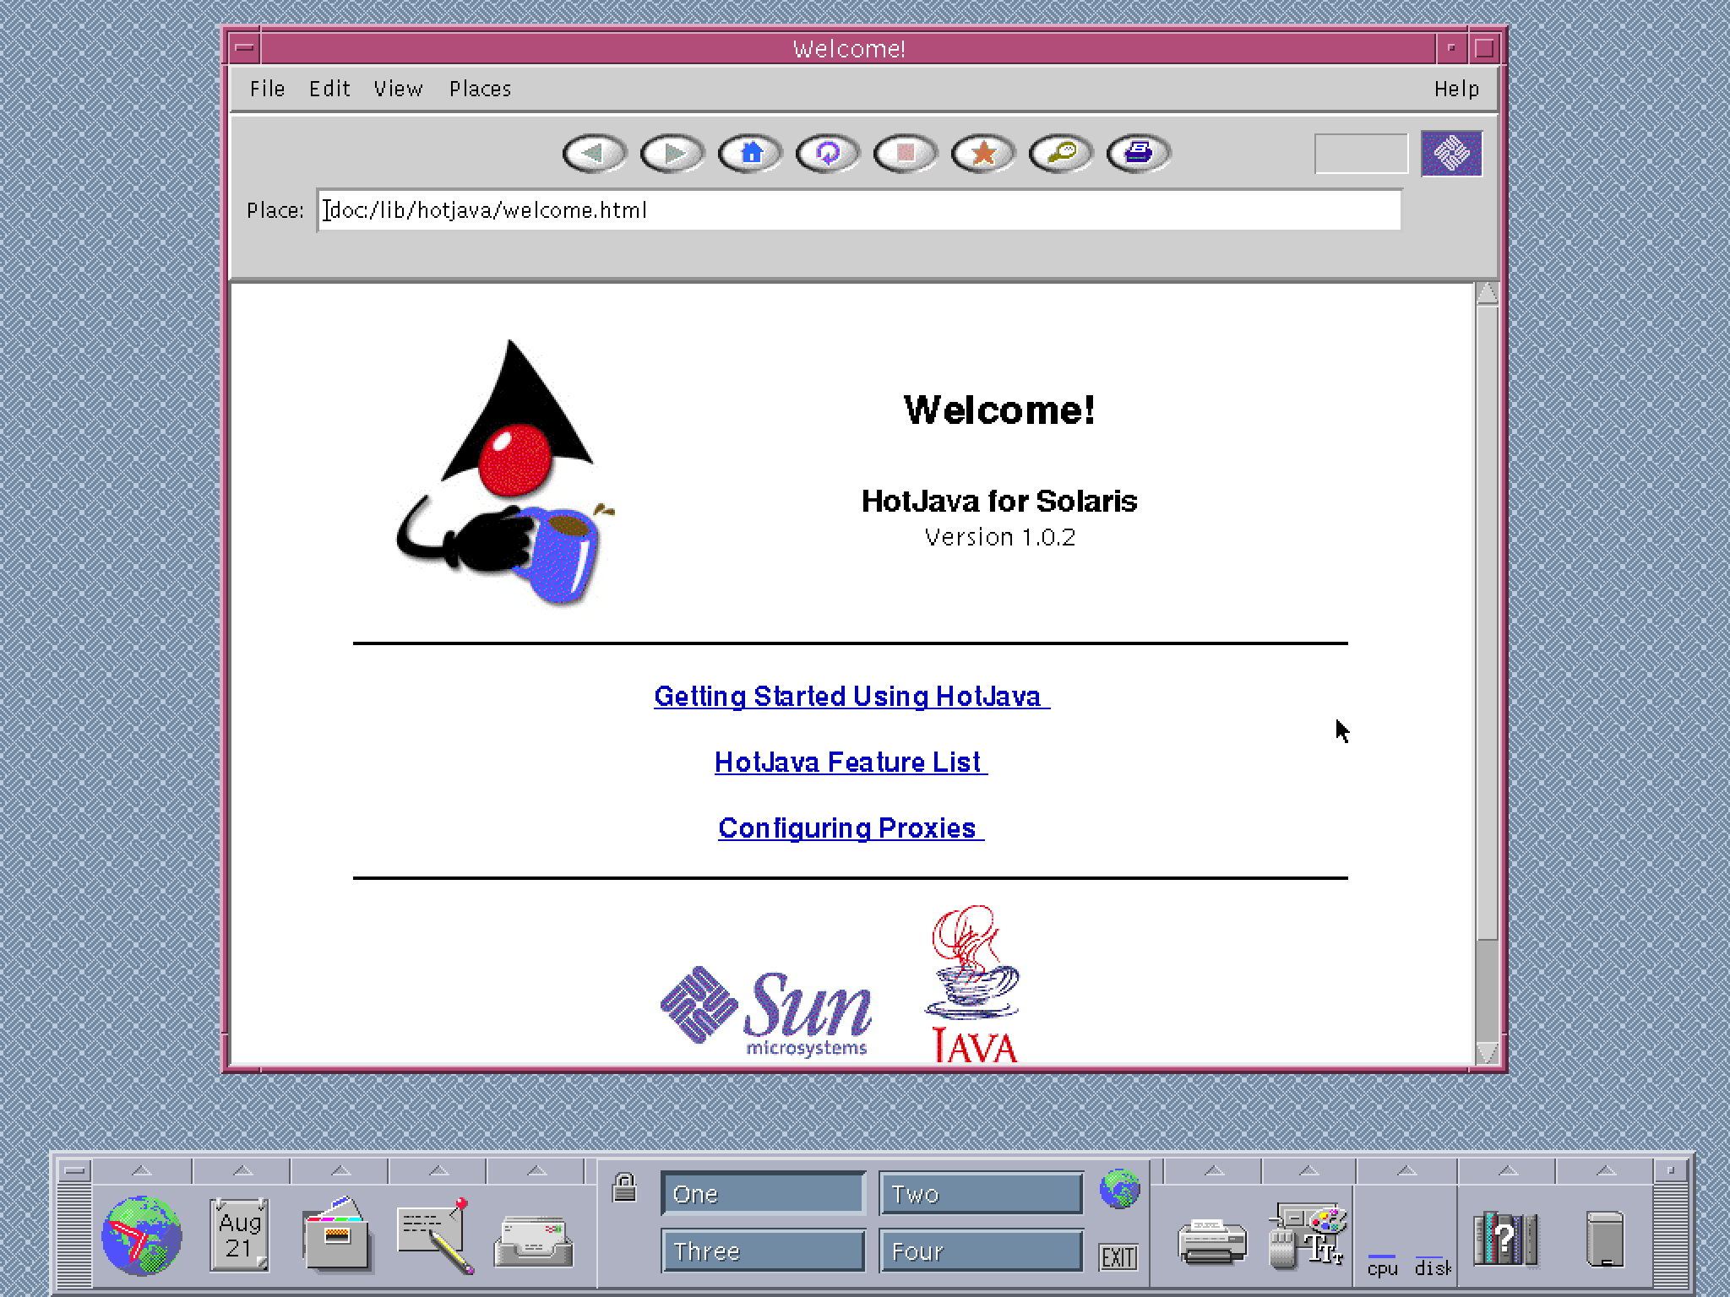
Task: Stop loading using the stop icon
Action: coord(905,154)
